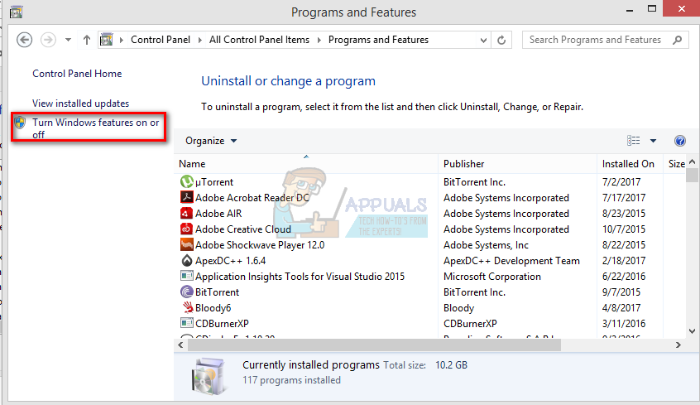Open address bar history dropdown
Viewport: 700px width, 405px height.
point(483,41)
